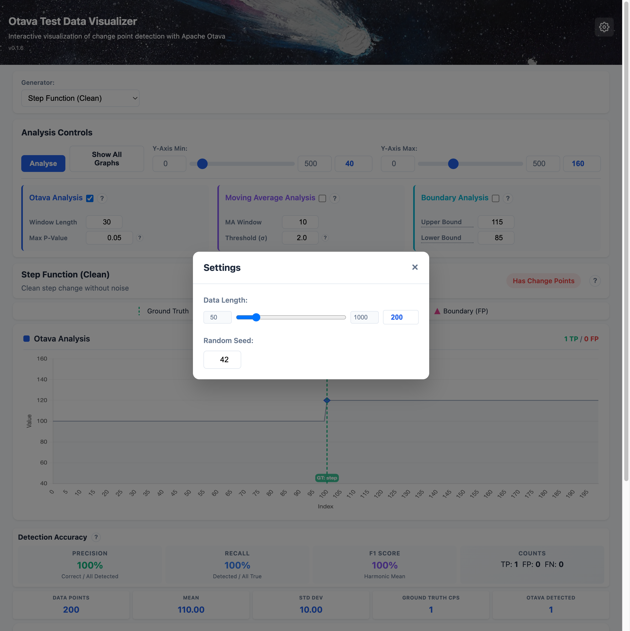Click the Recall 100% value
630x631 pixels.
(237, 565)
